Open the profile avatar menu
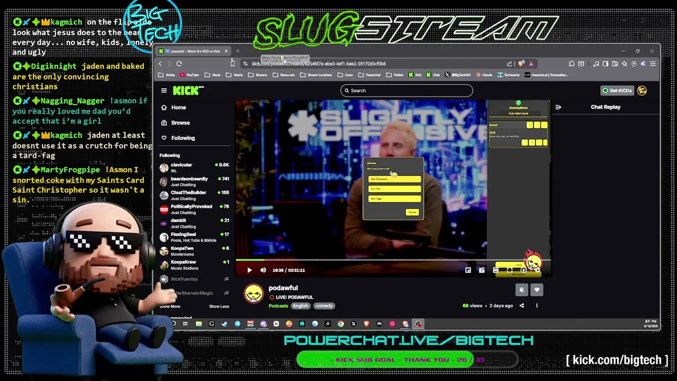 (x=642, y=90)
